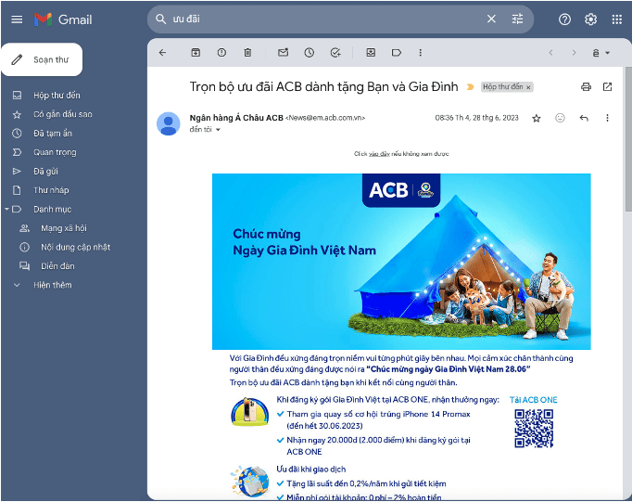Open Đã gửi folder
Screen dimensions: 632x502
[x=45, y=171]
